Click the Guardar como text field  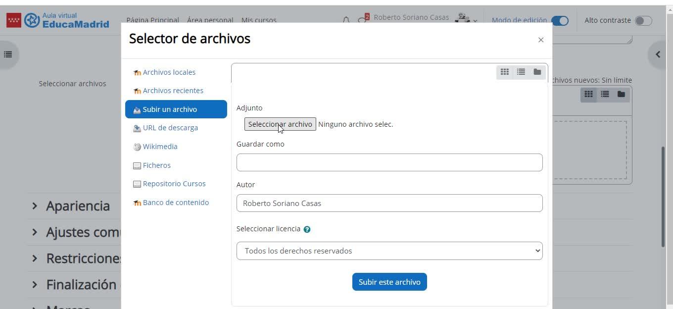[389, 162]
